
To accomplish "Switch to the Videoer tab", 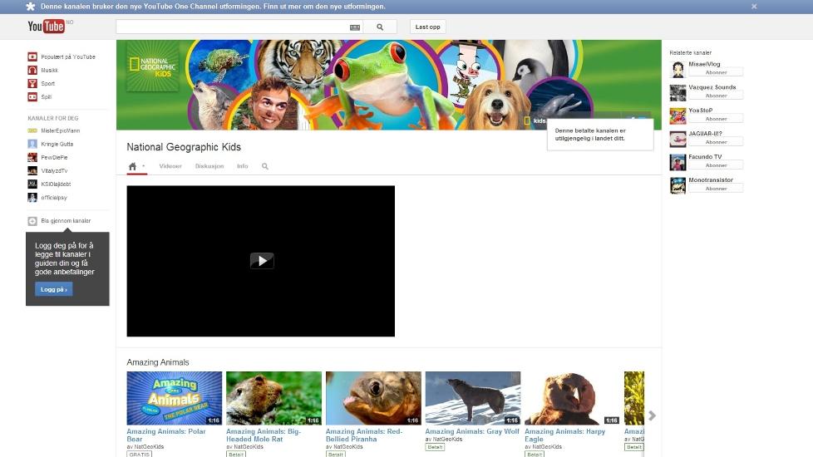I will 170,166.
